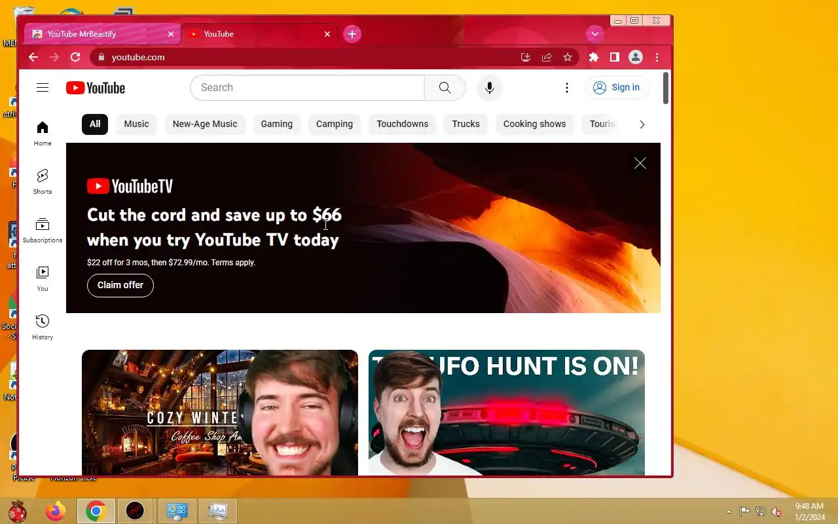Open Shorts from the sidebar

click(x=43, y=181)
